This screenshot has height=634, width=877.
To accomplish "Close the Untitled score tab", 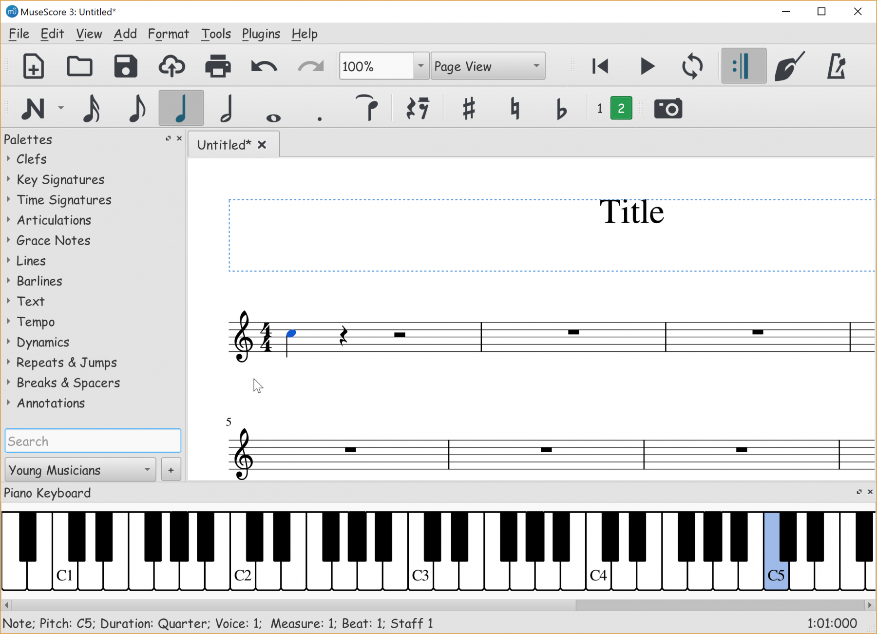I will (262, 145).
